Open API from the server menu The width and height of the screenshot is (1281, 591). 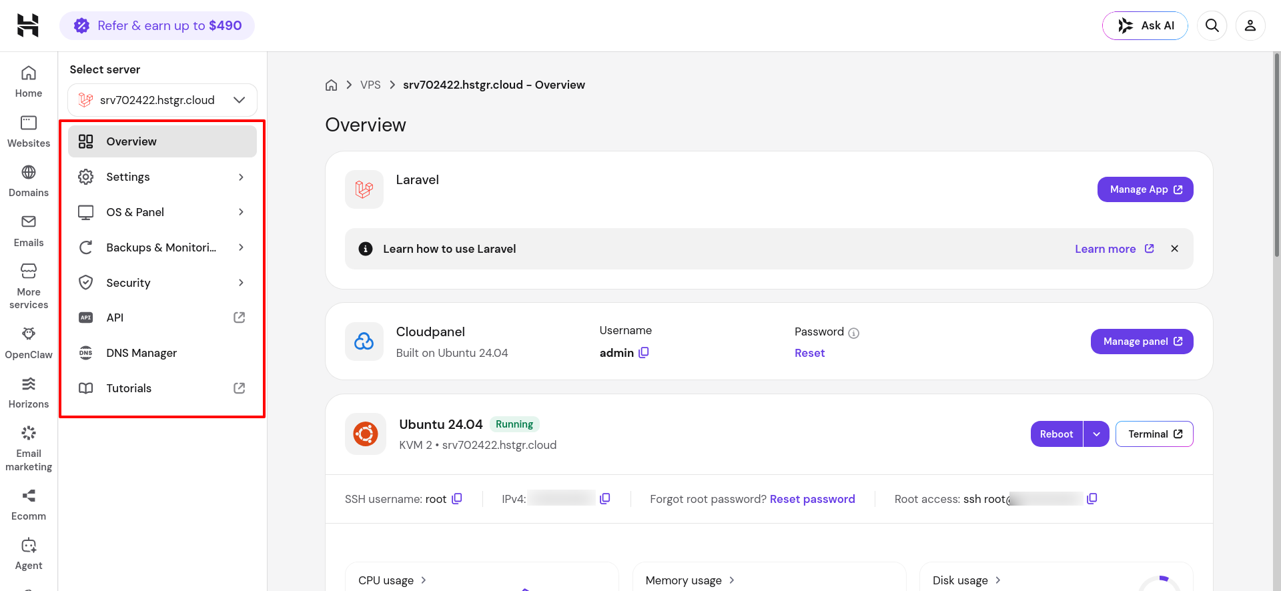[x=162, y=318]
